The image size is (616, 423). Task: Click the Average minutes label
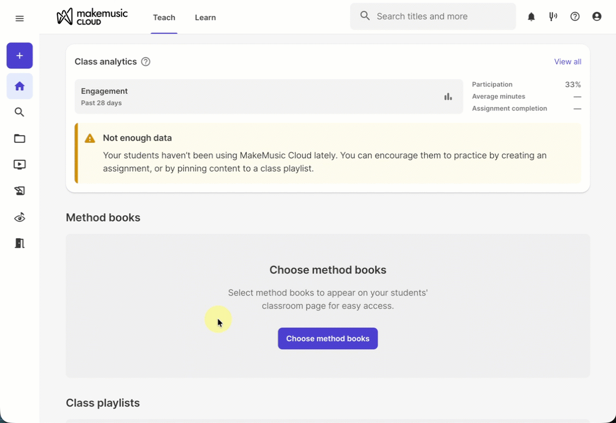[x=499, y=96]
